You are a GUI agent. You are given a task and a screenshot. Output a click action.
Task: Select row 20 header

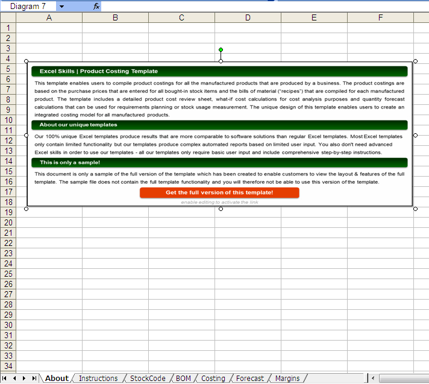click(x=8, y=222)
